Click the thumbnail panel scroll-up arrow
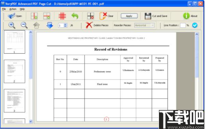The height and width of the screenshot is (129, 205). click(x=31, y=32)
